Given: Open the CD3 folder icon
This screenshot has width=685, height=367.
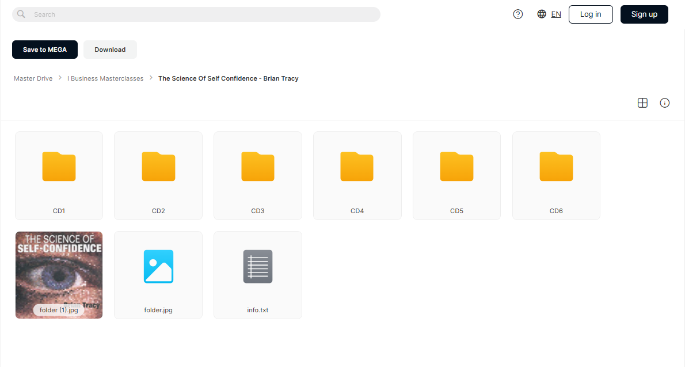Looking at the screenshot, I should [258, 167].
